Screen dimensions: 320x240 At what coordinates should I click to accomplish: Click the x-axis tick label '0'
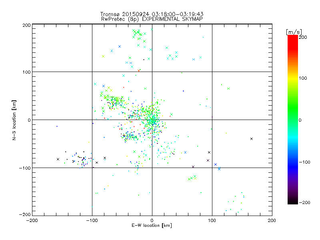pyautogui.click(x=152, y=220)
